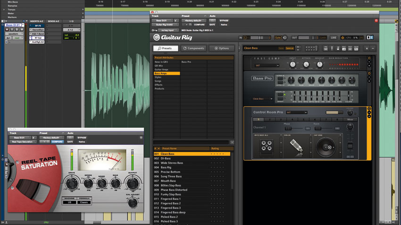Screen dimensions: 401x225
Task: Adjust the Guitar Rig input level slider
Action: click(259, 38)
